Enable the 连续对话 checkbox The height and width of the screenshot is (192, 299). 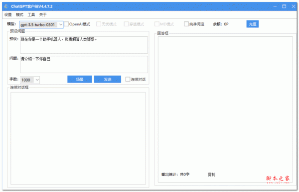(x=128, y=80)
